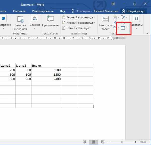The height and width of the screenshot is (145, 151).
Task: Switch to Read Mode view icon
Action: point(85,142)
